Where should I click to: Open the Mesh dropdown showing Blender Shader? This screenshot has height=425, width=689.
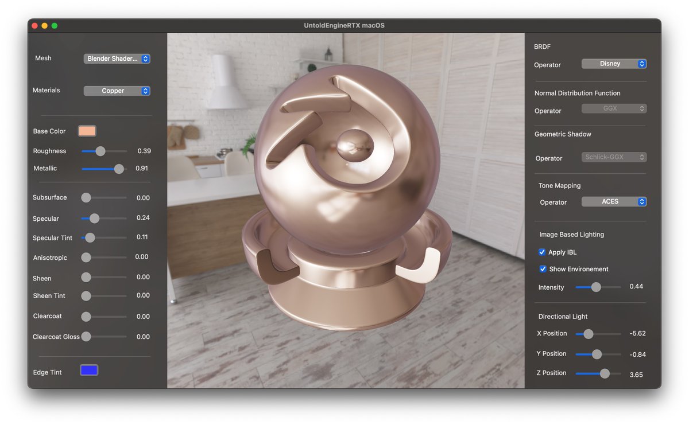coord(117,59)
